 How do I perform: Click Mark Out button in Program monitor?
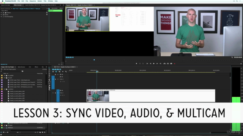(143, 63)
